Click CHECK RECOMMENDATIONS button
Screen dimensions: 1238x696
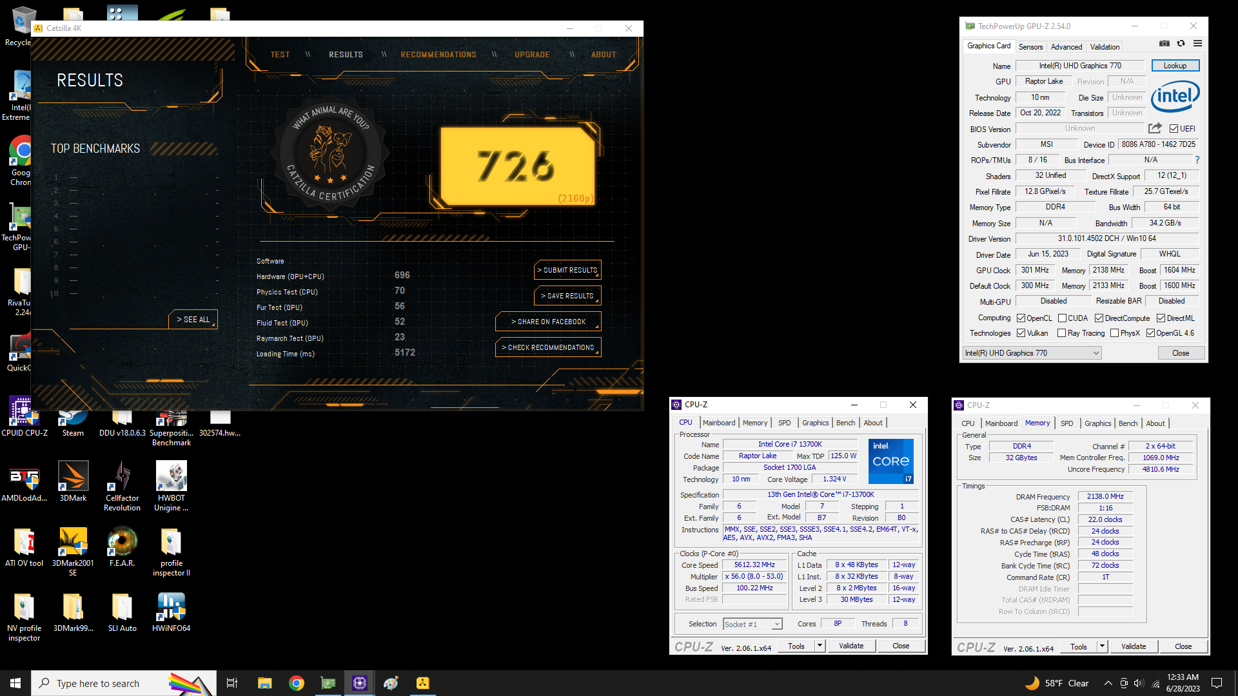548,347
